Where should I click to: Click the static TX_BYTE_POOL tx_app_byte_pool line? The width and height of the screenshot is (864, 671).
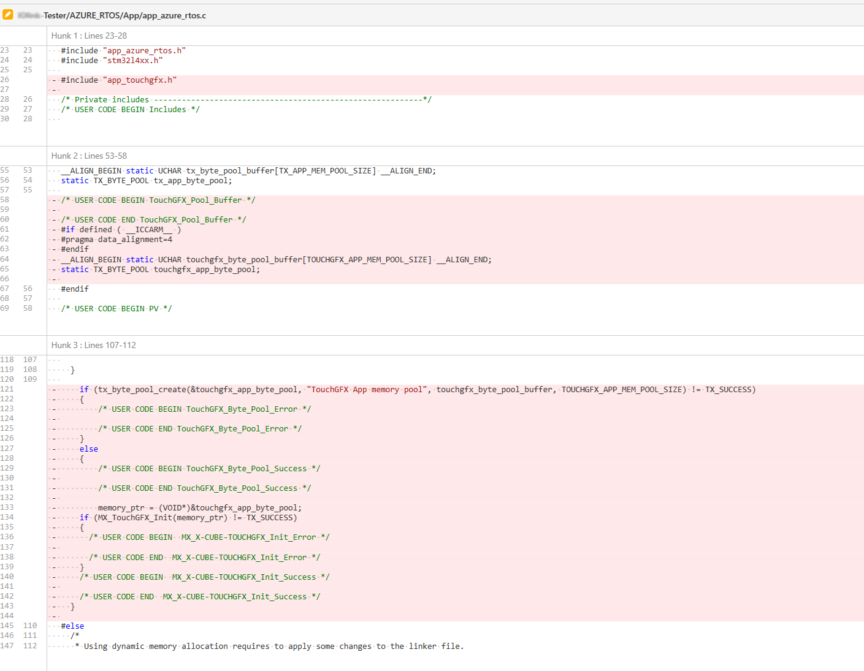[146, 181]
